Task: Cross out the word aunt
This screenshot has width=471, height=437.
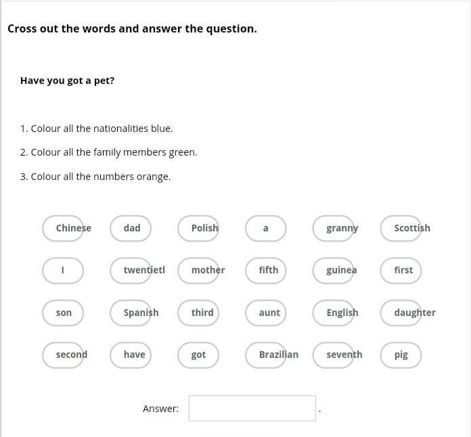Action: point(266,313)
